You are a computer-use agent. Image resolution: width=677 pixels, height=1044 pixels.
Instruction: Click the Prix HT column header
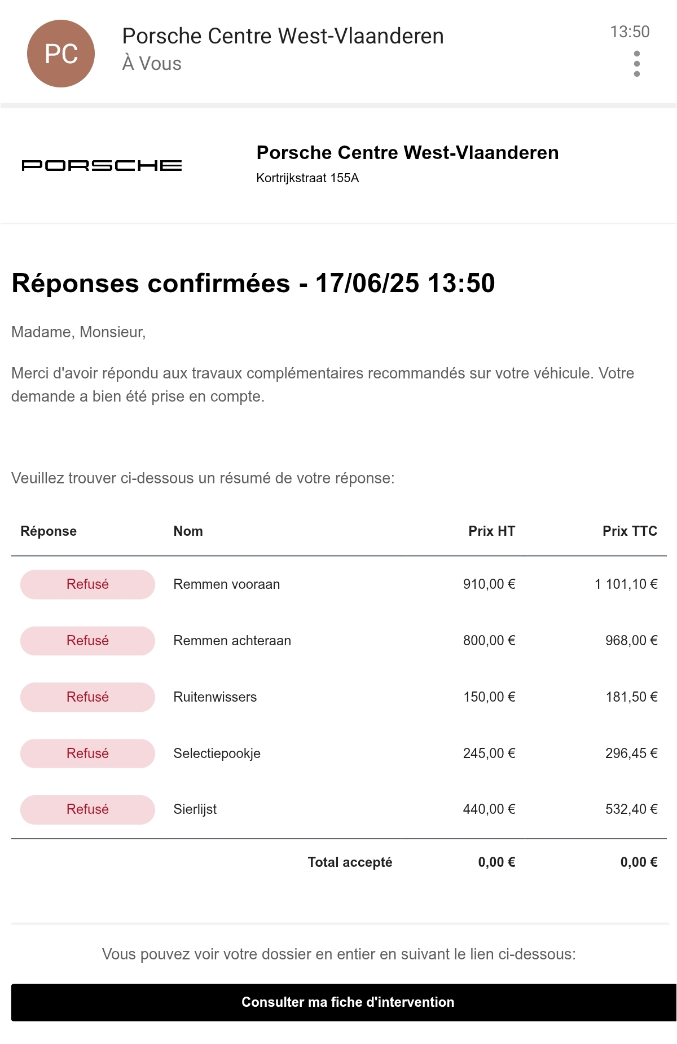coord(491,531)
